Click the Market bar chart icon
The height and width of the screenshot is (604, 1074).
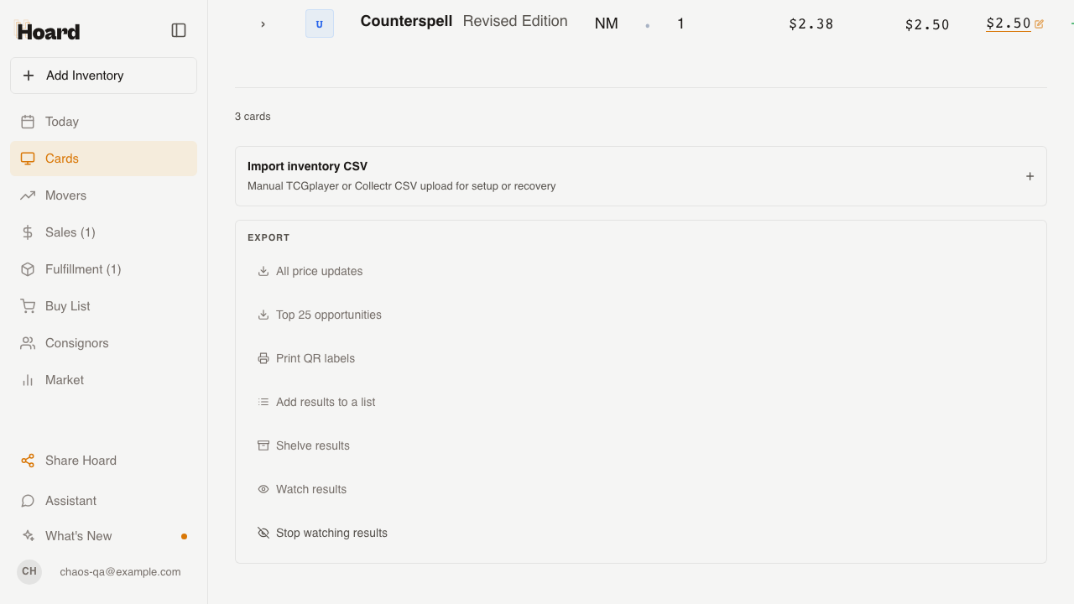coord(28,380)
